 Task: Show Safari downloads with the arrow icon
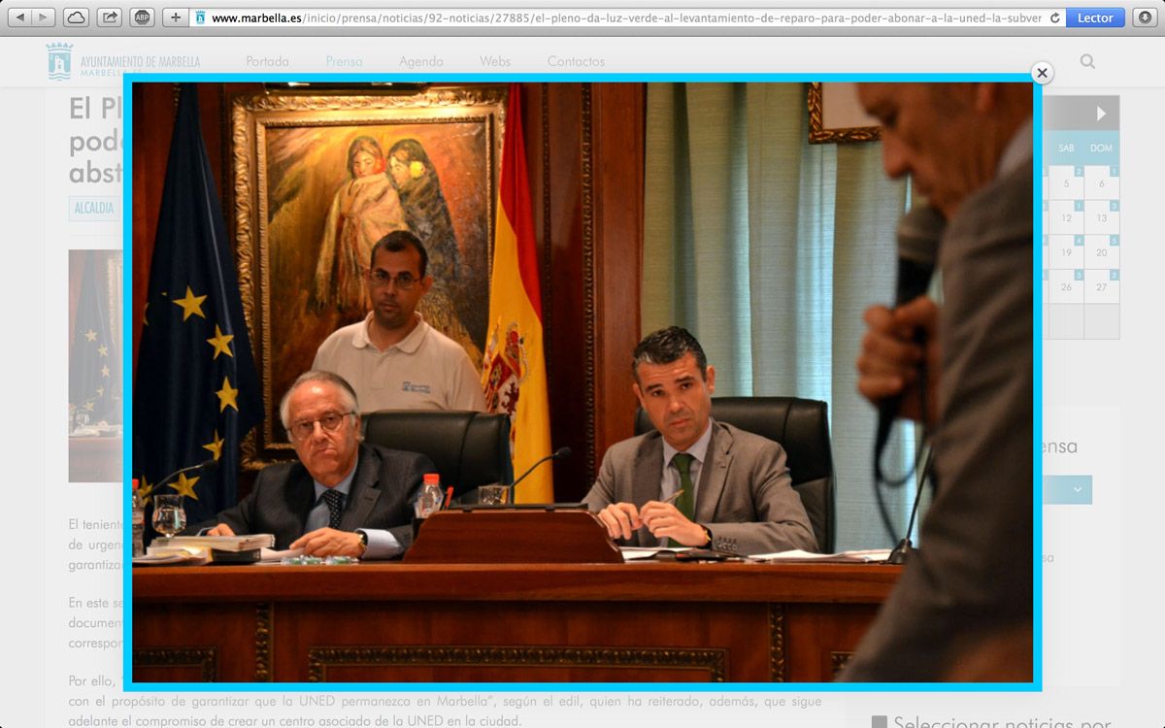[1145, 17]
